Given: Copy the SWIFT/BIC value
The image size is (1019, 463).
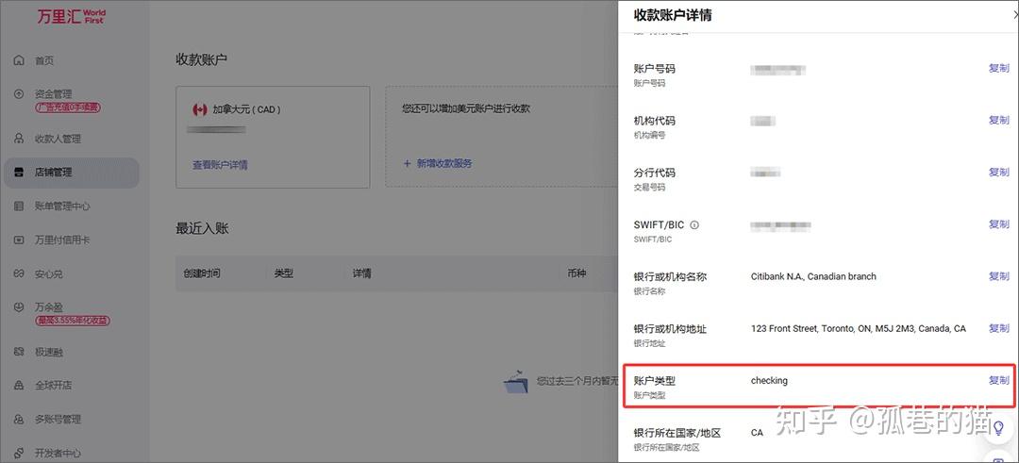Looking at the screenshot, I should click(999, 224).
